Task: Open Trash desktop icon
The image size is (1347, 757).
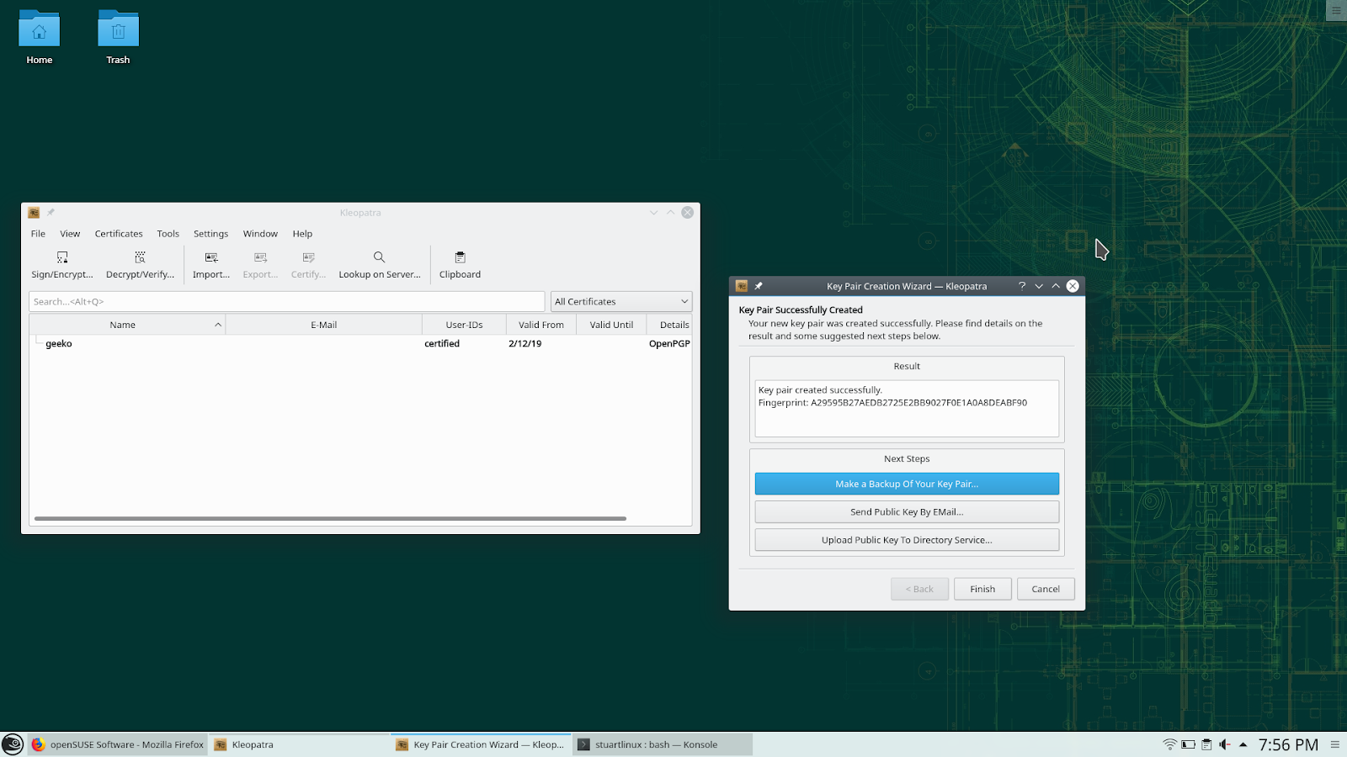Action: (x=118, y=38)
